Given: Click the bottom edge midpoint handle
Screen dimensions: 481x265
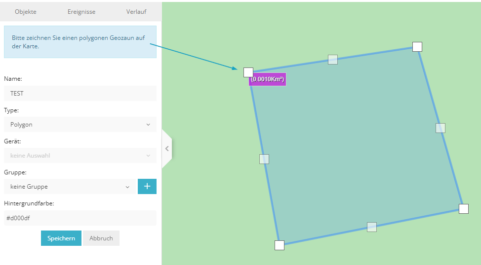Looking at the screenshot, I should click(372, 227).
